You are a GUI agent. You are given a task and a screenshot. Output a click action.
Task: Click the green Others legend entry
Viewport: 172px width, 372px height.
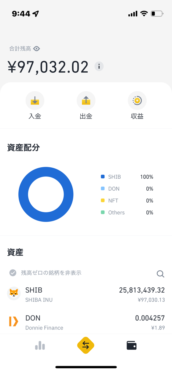click(127, 212)
